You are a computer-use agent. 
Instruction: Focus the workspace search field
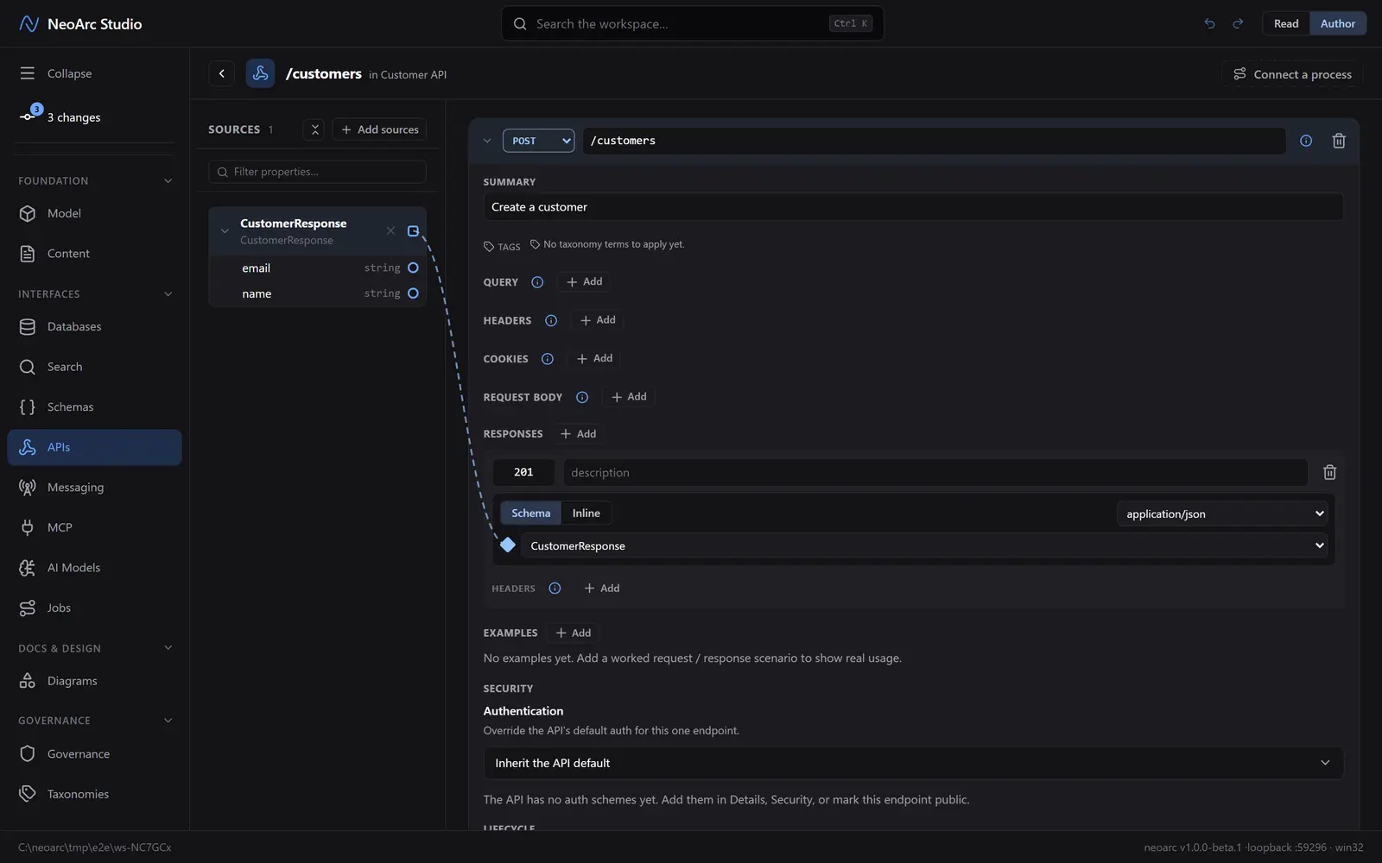click(692, 23)
